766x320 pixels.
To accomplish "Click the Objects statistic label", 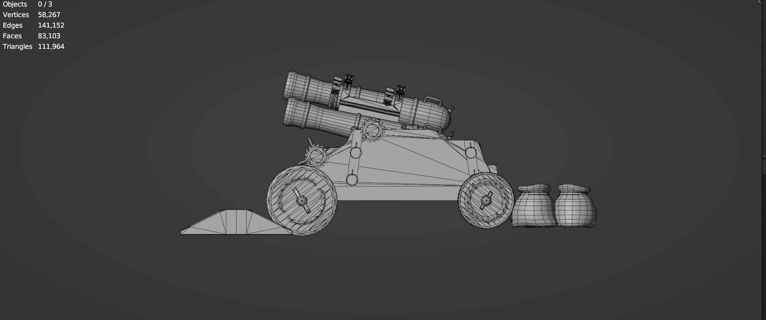I will [15, 4].
